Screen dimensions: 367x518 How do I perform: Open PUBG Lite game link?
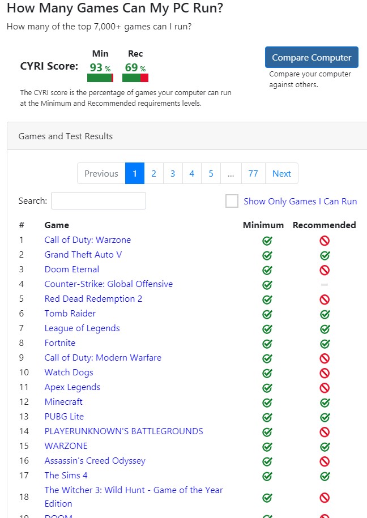tap(64, 416)
